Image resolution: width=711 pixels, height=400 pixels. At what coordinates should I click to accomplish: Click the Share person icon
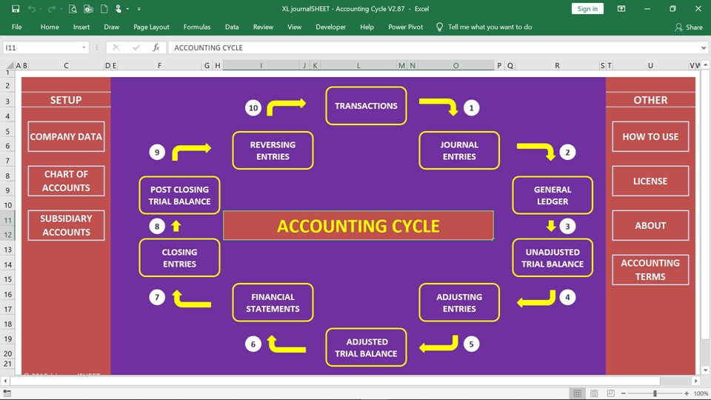click(x=678, y=27)
